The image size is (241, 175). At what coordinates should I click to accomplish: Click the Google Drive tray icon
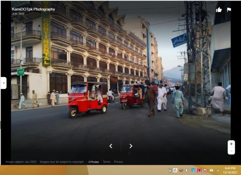point(175,170)
